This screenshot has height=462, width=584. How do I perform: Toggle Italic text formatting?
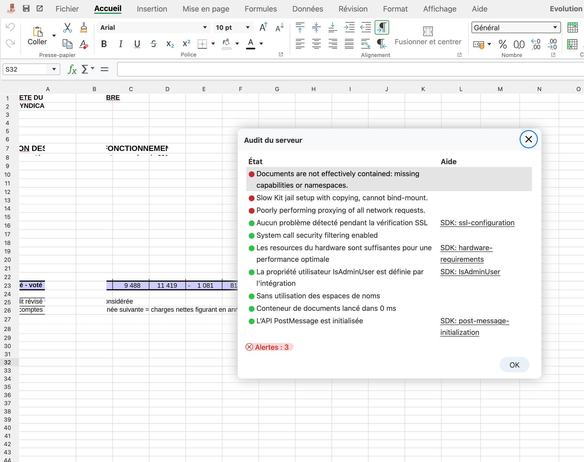click(120, 44)
